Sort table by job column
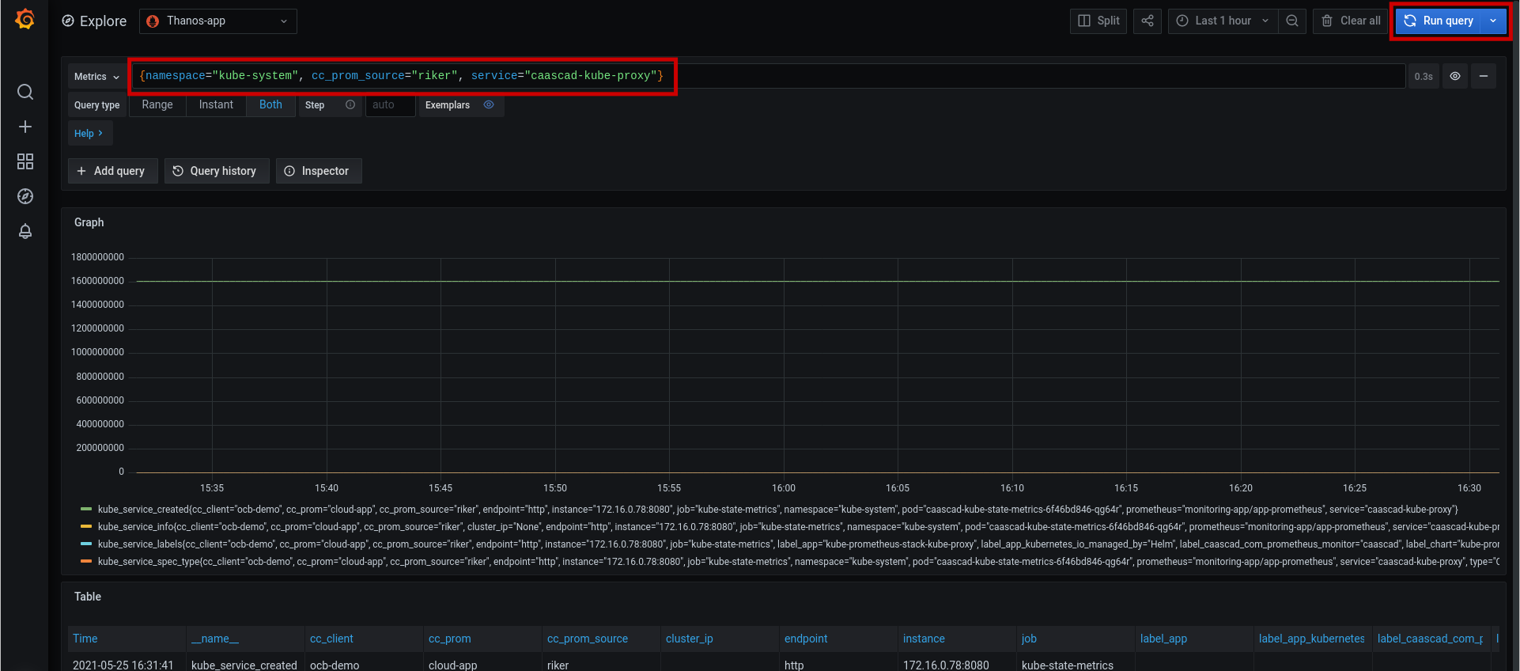The image size is (1520, 671). (1029, 639)
